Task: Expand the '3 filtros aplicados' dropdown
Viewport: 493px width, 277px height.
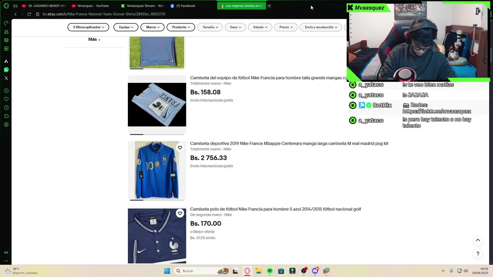Action: click(x=88, y=27)
